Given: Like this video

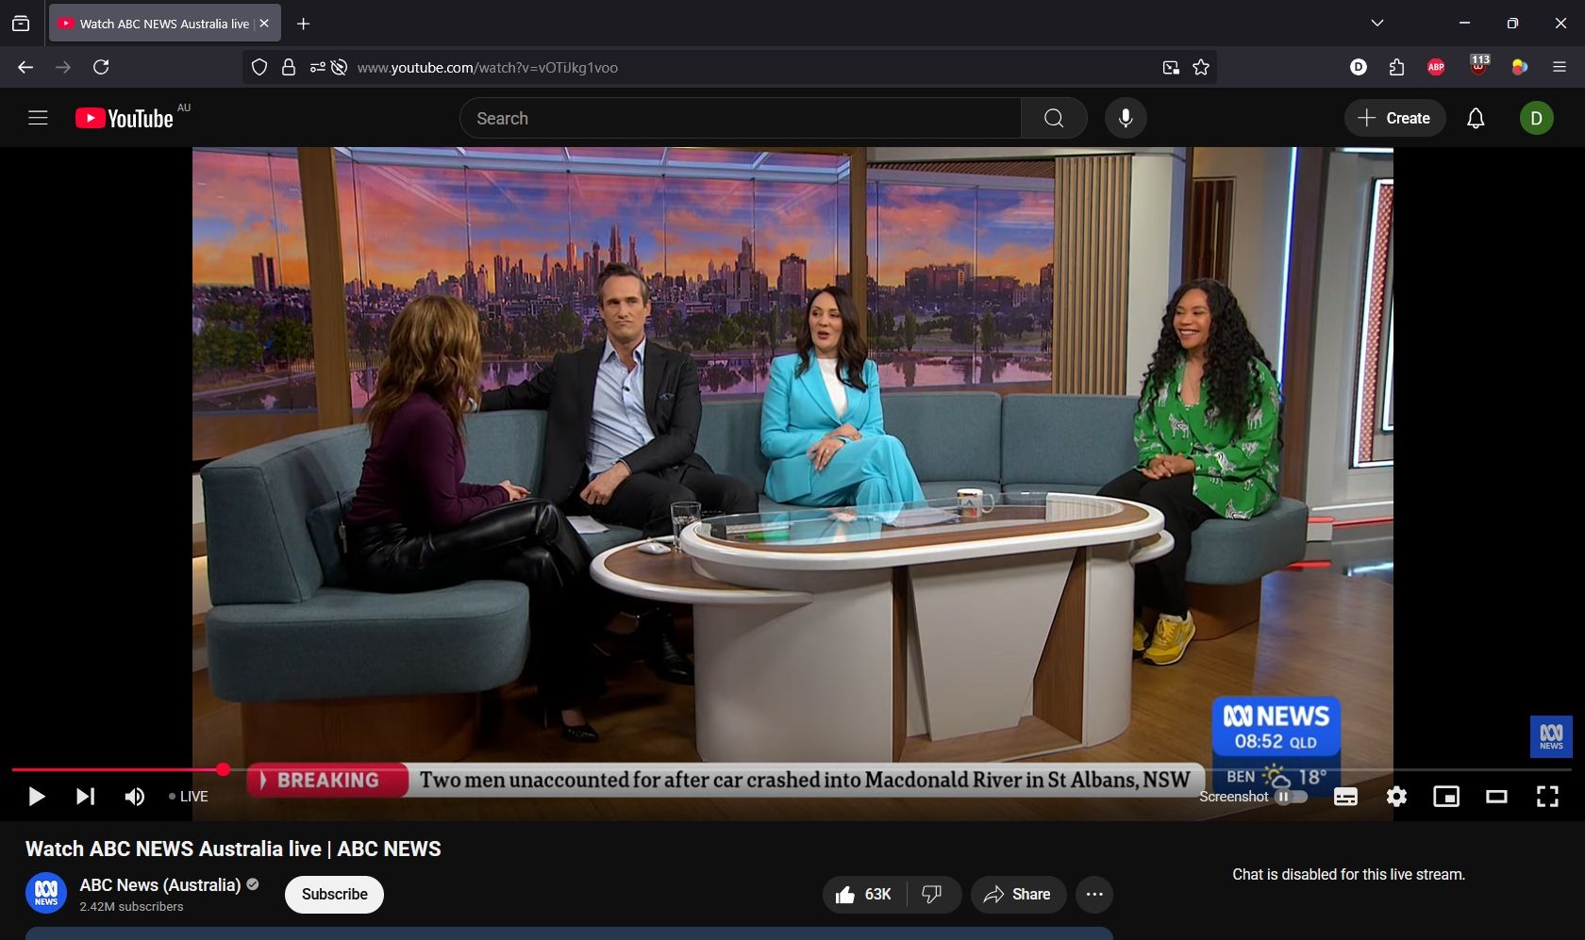Looking at the screenshot, I should point(863,895).
